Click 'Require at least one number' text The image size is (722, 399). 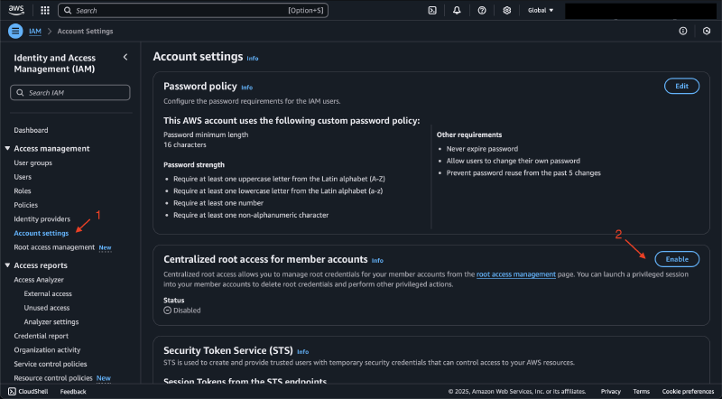(x=218, y=203)
